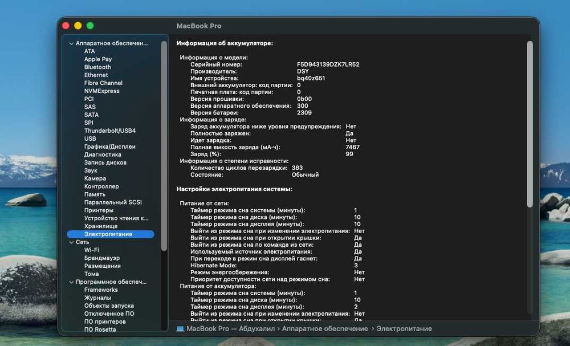The height and width of the screenshot is (346, 570).
Task: Select ПО Rosetta in the sidebar
Action: [x=100, y=329]
